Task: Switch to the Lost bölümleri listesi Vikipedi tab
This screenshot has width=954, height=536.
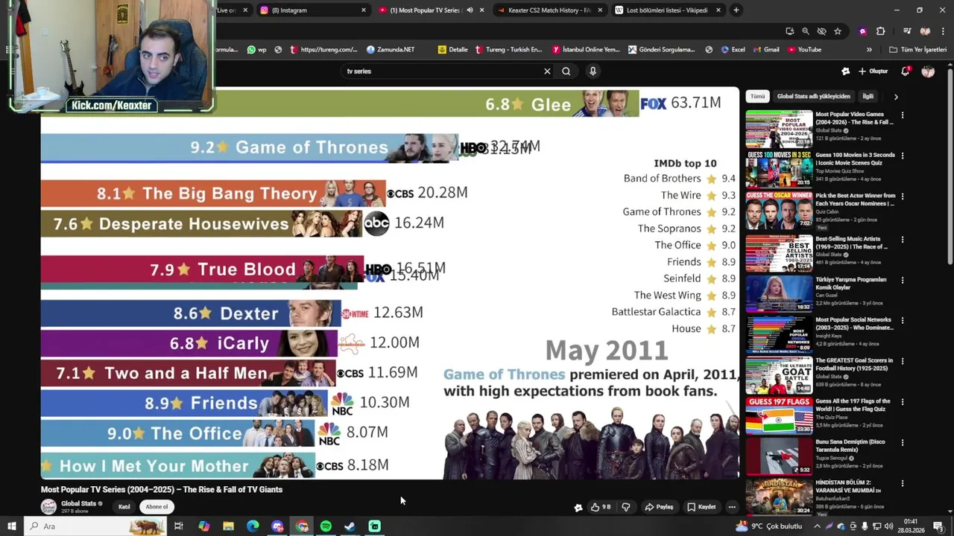Action: [668, 10]
